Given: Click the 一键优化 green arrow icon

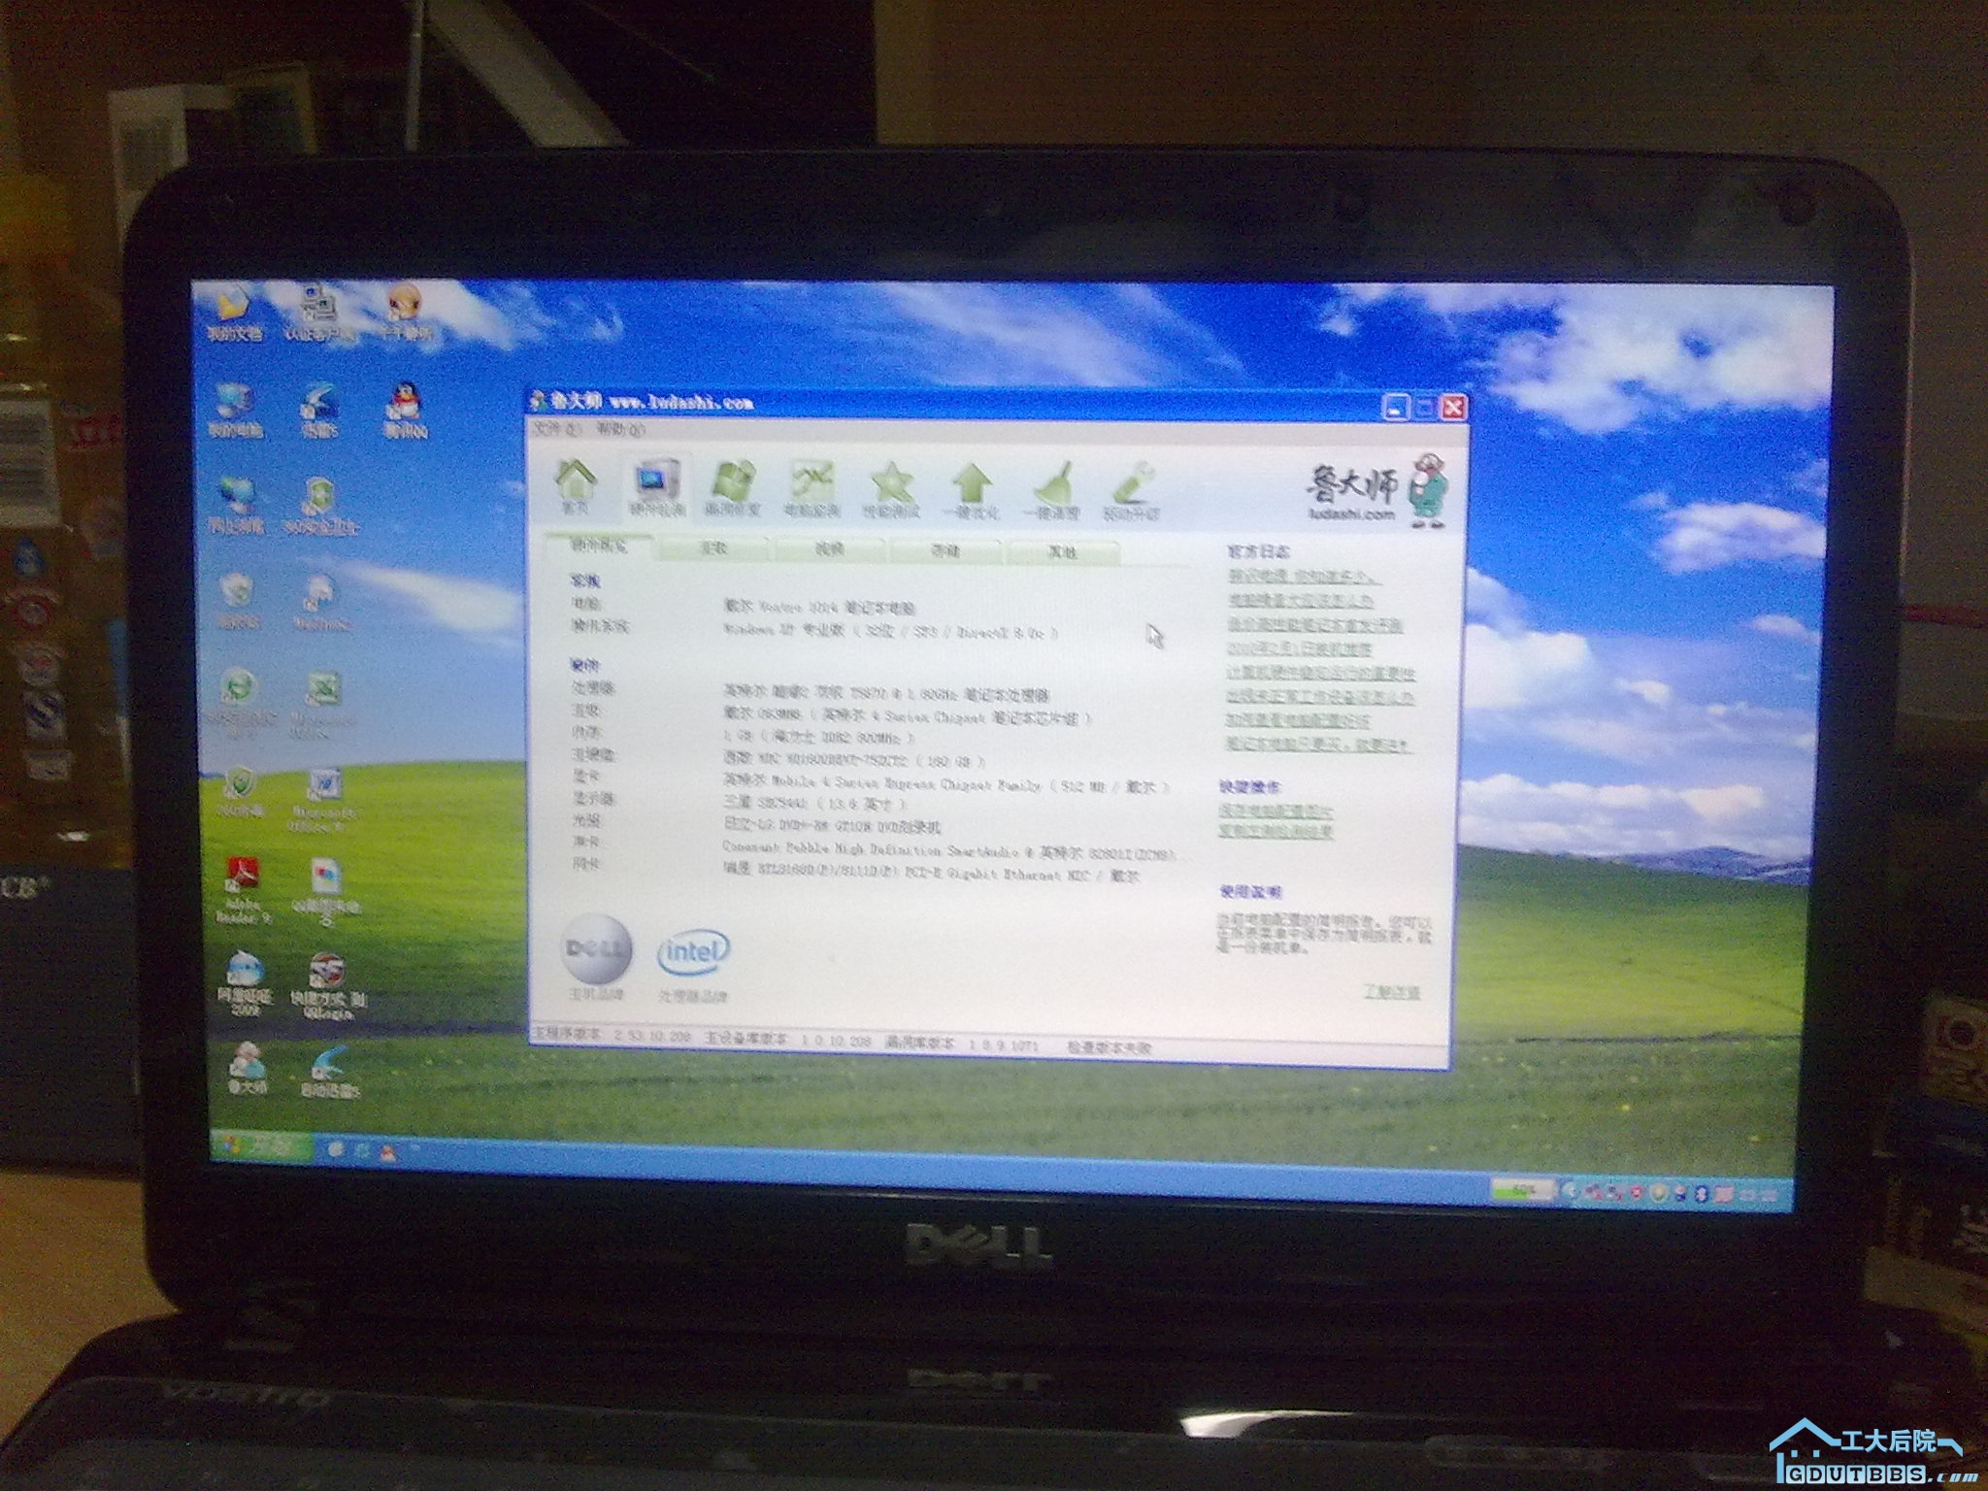Looking at the screenshot, I should click(x=970, y=489).
